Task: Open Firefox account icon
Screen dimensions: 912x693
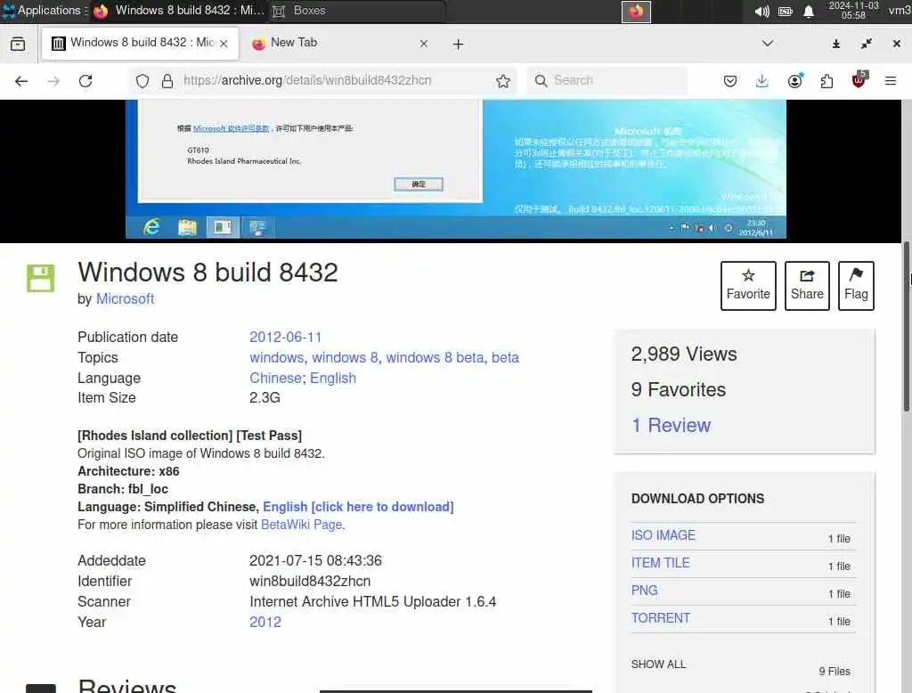Action: [794, 81]
